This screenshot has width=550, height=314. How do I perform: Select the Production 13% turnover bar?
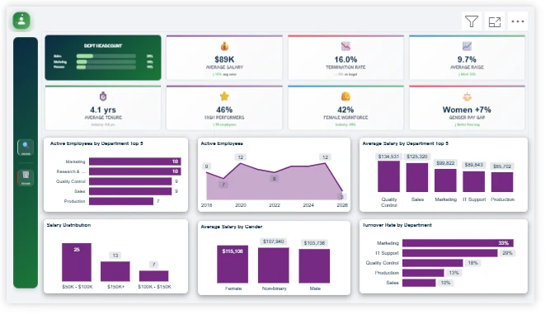[x=423, y=273]
